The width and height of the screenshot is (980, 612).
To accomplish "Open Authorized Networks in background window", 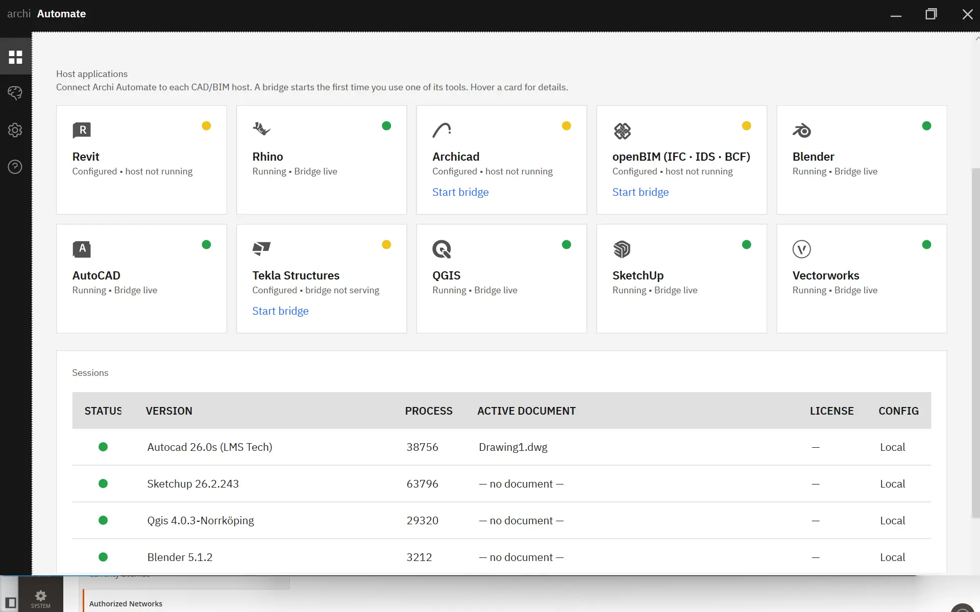I will [126, 604].
